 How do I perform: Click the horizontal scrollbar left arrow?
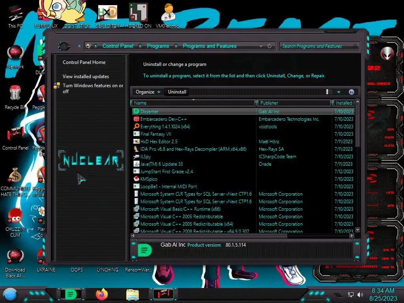point(133,236)
